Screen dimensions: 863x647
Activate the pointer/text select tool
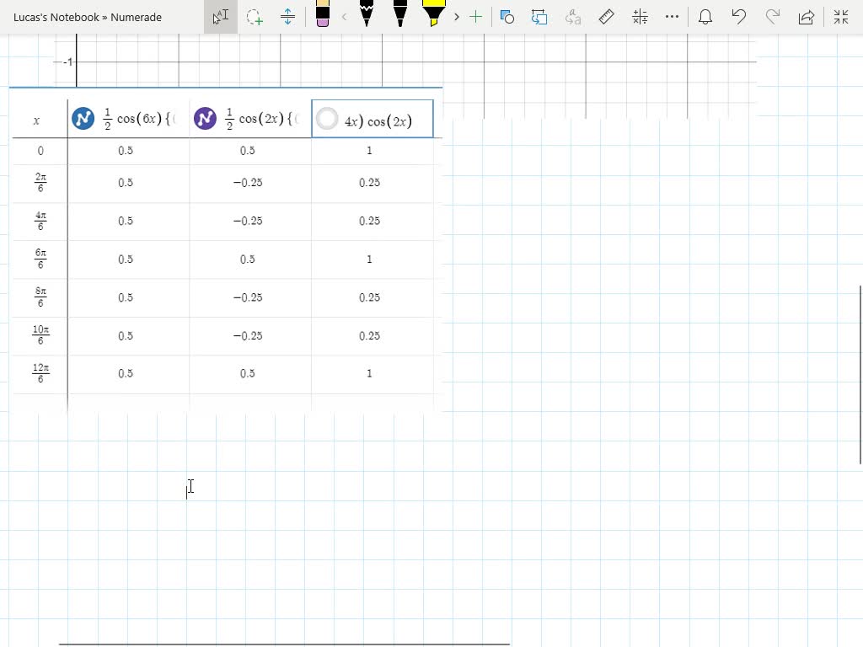click(x=221, y=17)
